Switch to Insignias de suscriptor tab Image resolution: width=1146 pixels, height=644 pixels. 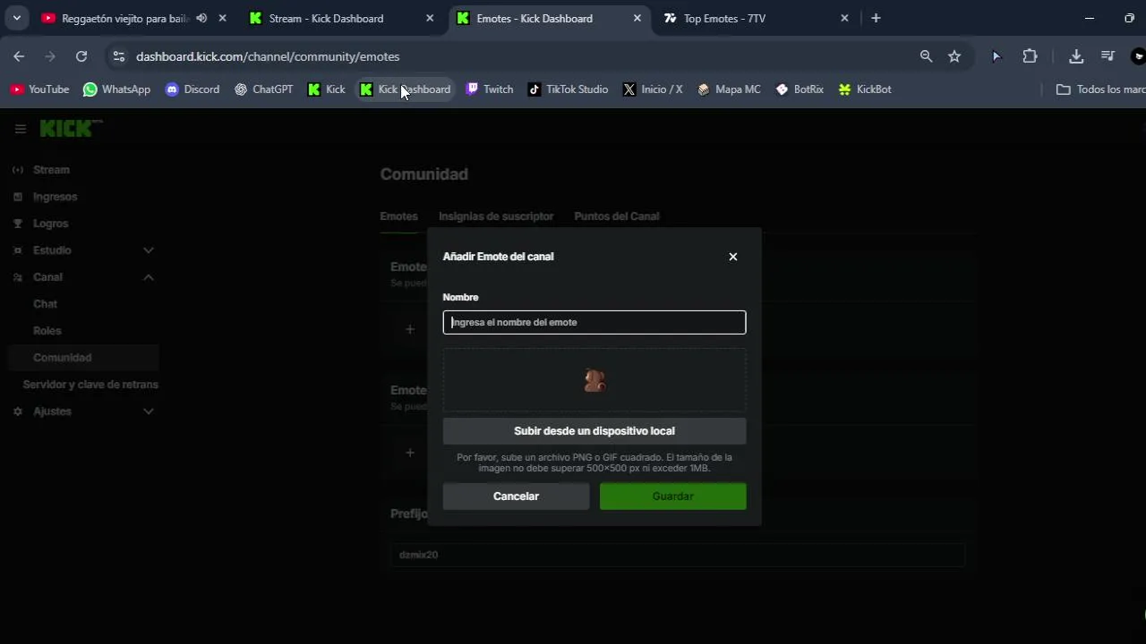(x=496, y=216)
